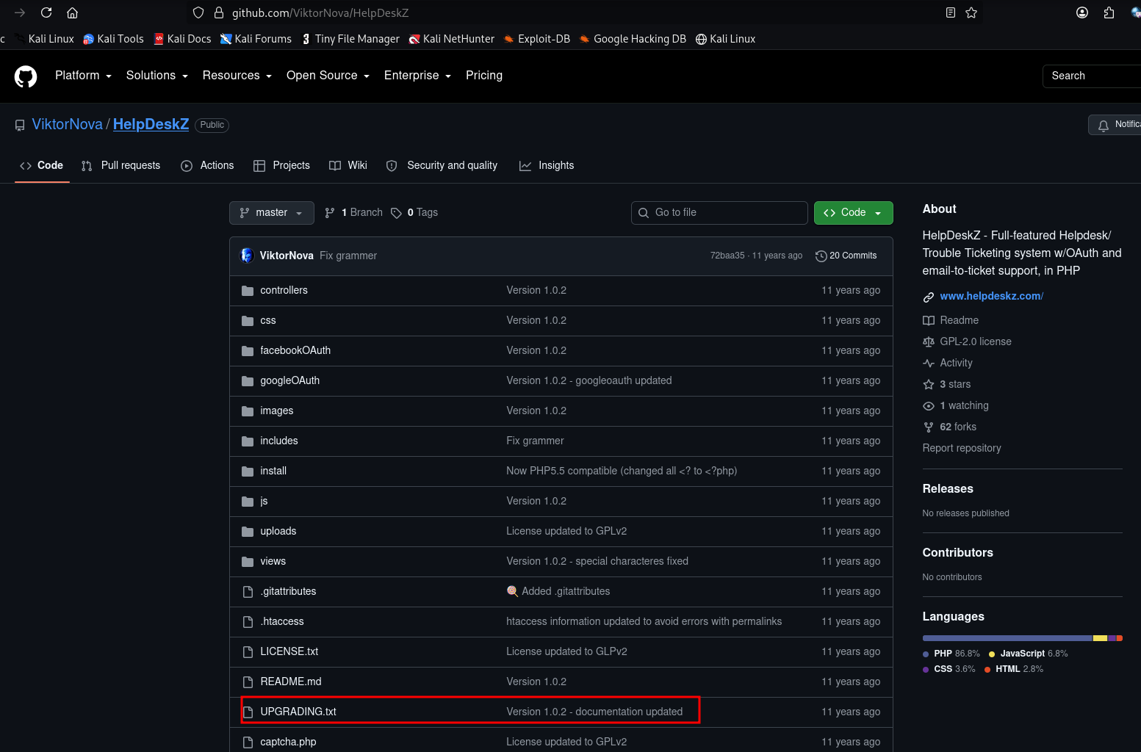1141x752 pixels.
Task: Click ViktorNova's avatar in the commit bar
Action: pyautogui.click(x=247, y=256)
